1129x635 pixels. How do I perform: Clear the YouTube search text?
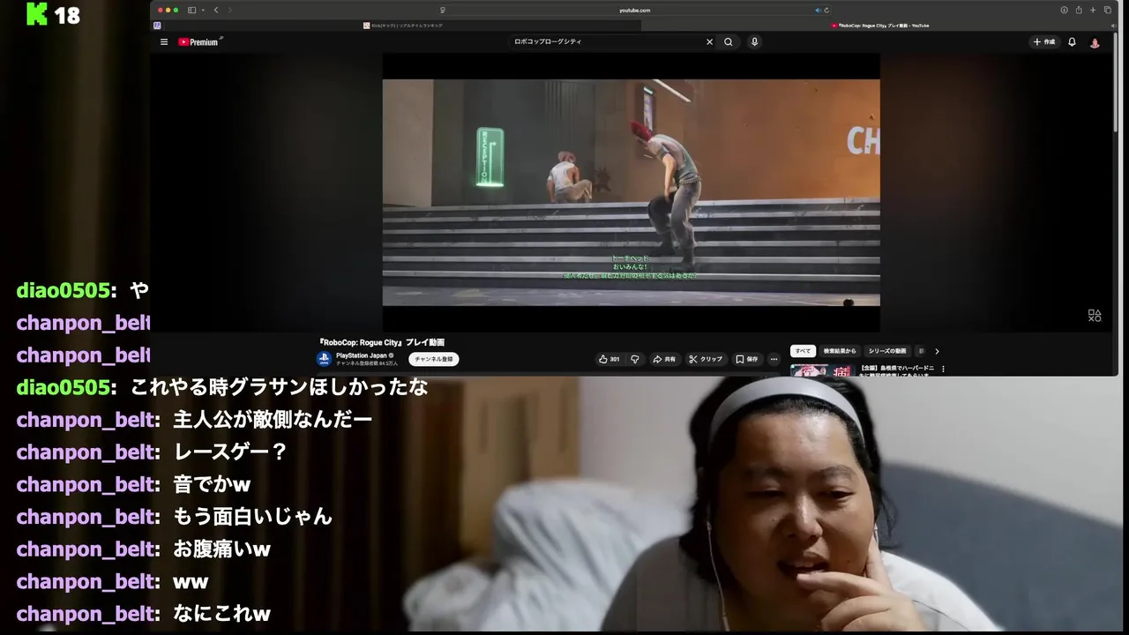[709, 41]
